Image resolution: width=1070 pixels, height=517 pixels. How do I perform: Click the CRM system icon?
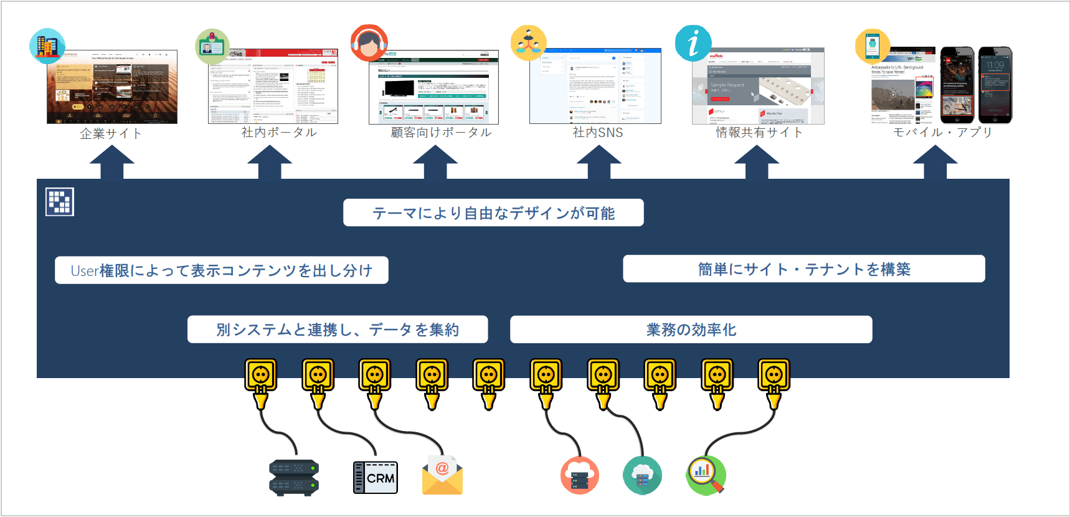376,478
